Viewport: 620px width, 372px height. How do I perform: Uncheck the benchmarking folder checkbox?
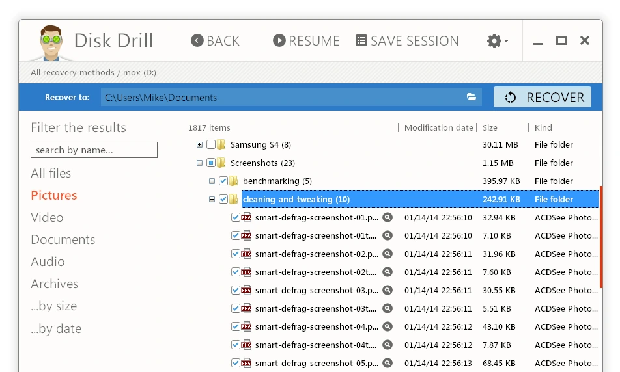click(x=223, y=181)
